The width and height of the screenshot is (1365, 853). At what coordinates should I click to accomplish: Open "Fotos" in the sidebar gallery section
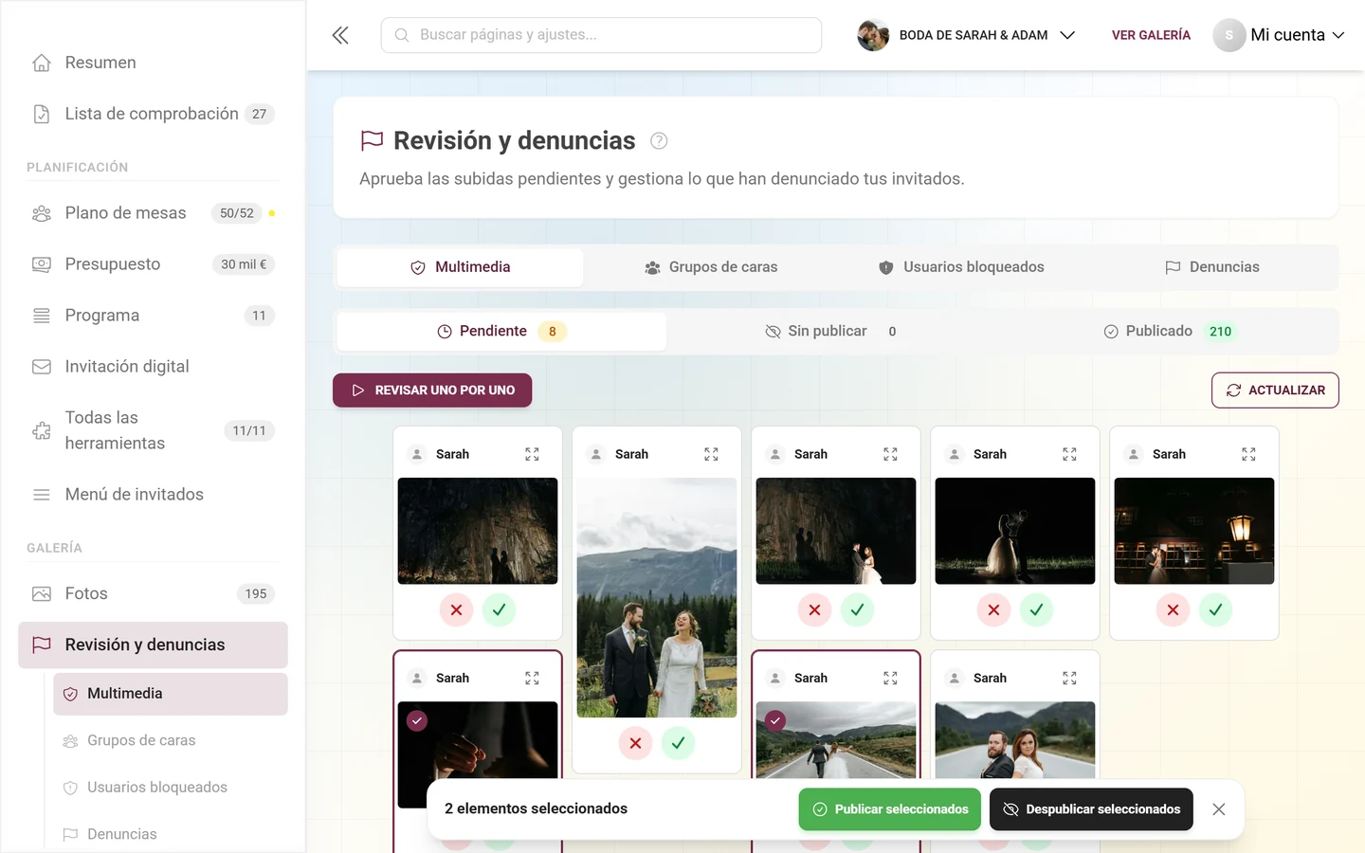click(x=153, y=594)
